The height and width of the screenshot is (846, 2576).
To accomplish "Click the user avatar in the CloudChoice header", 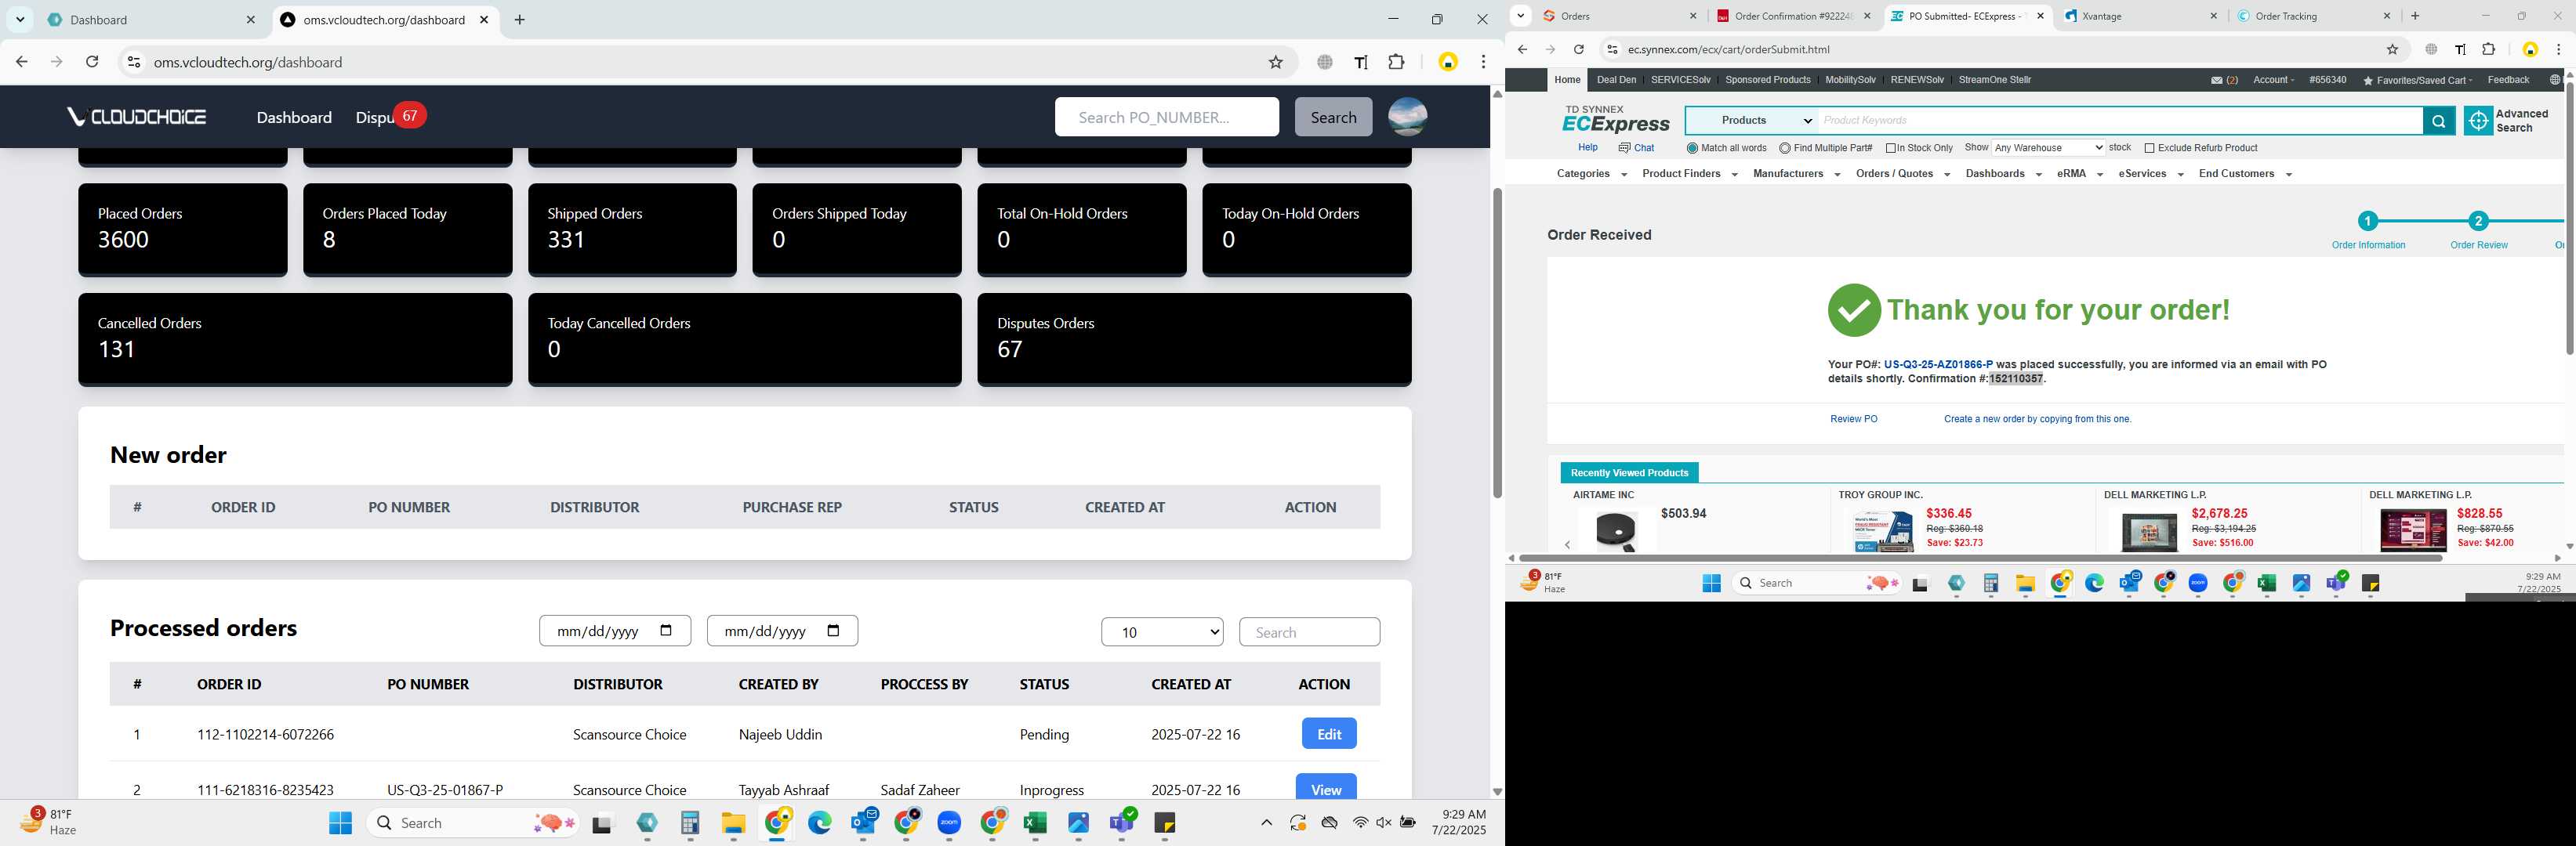I will pos(1407,117).
